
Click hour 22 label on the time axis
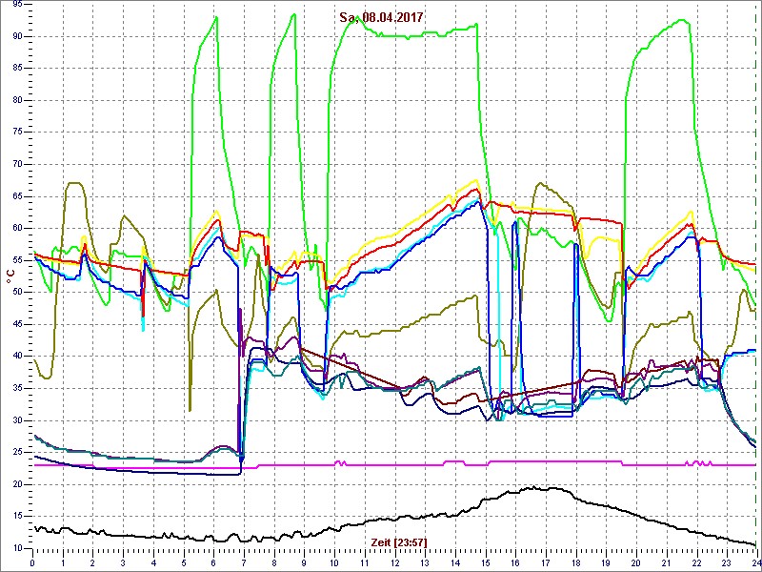tap(697, 562)
